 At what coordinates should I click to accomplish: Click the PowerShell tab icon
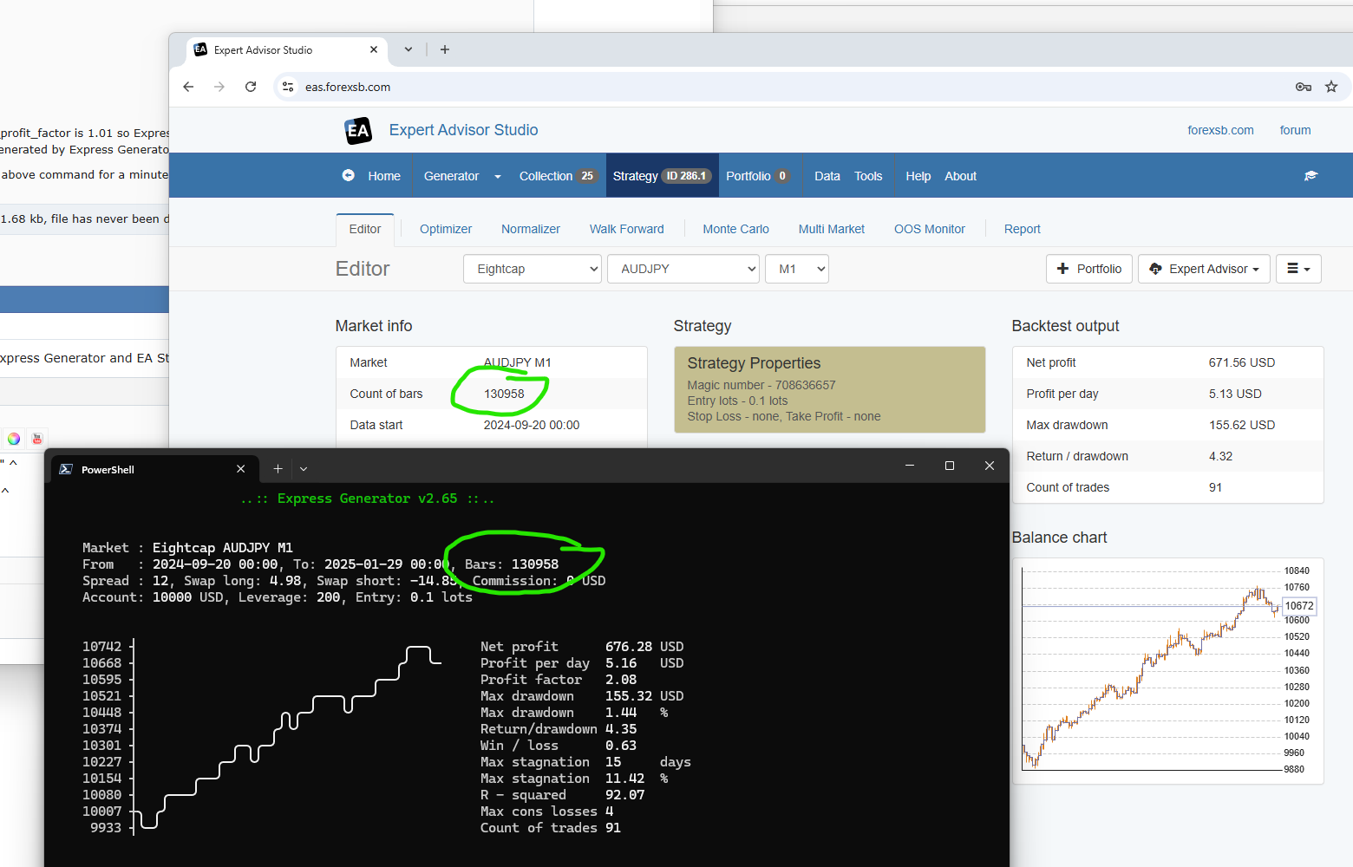66,469
